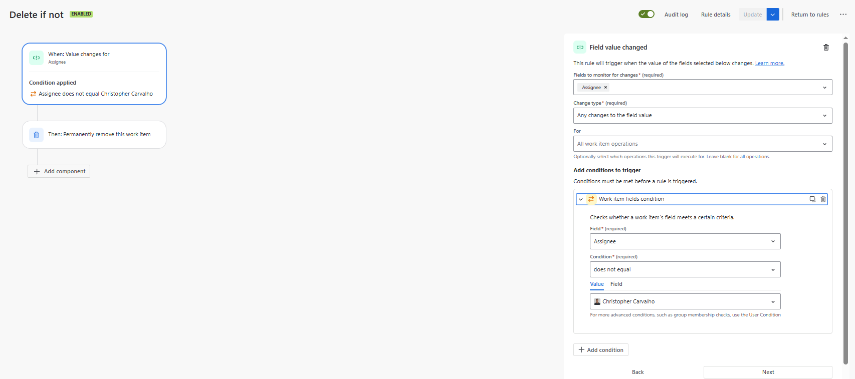Switch to the Field tab
This screenshot has height=379, width=855.
coord(616,284)
